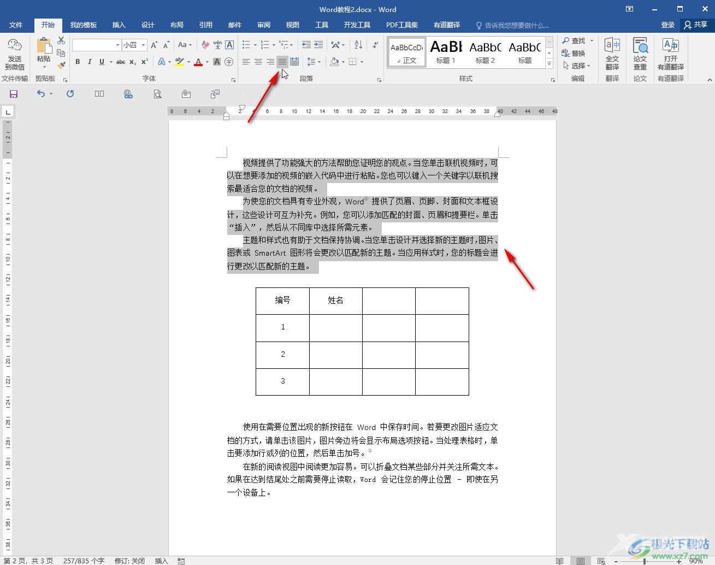The image size is (715, 565).
Task: Apply red font color button
Action: tap(198, 62)
